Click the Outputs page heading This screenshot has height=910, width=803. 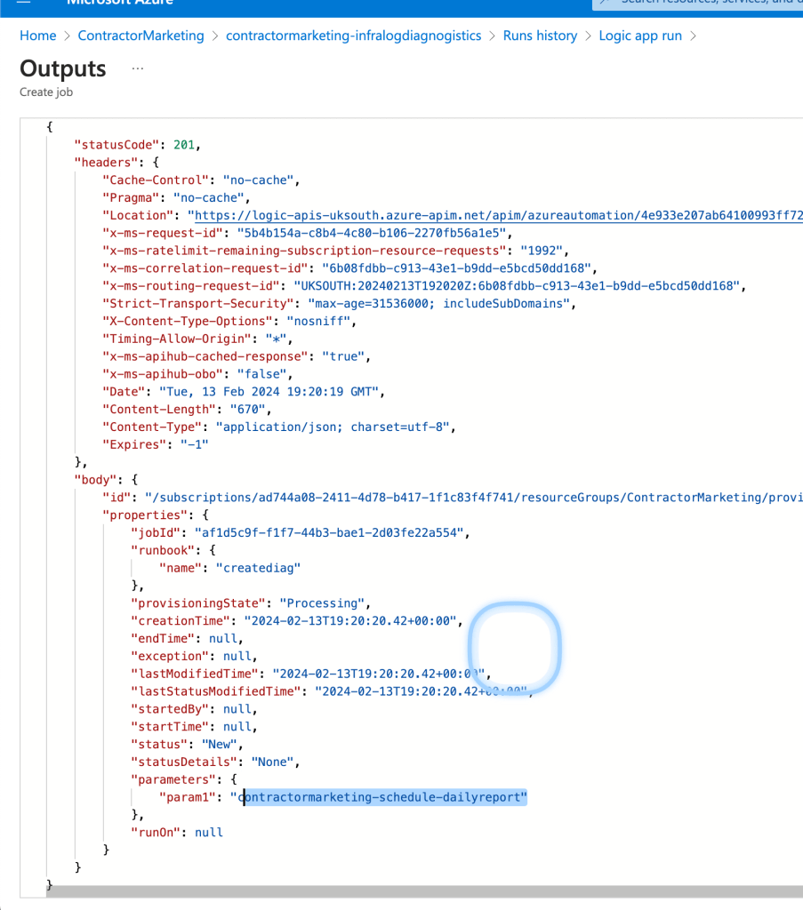coord(63,68)
